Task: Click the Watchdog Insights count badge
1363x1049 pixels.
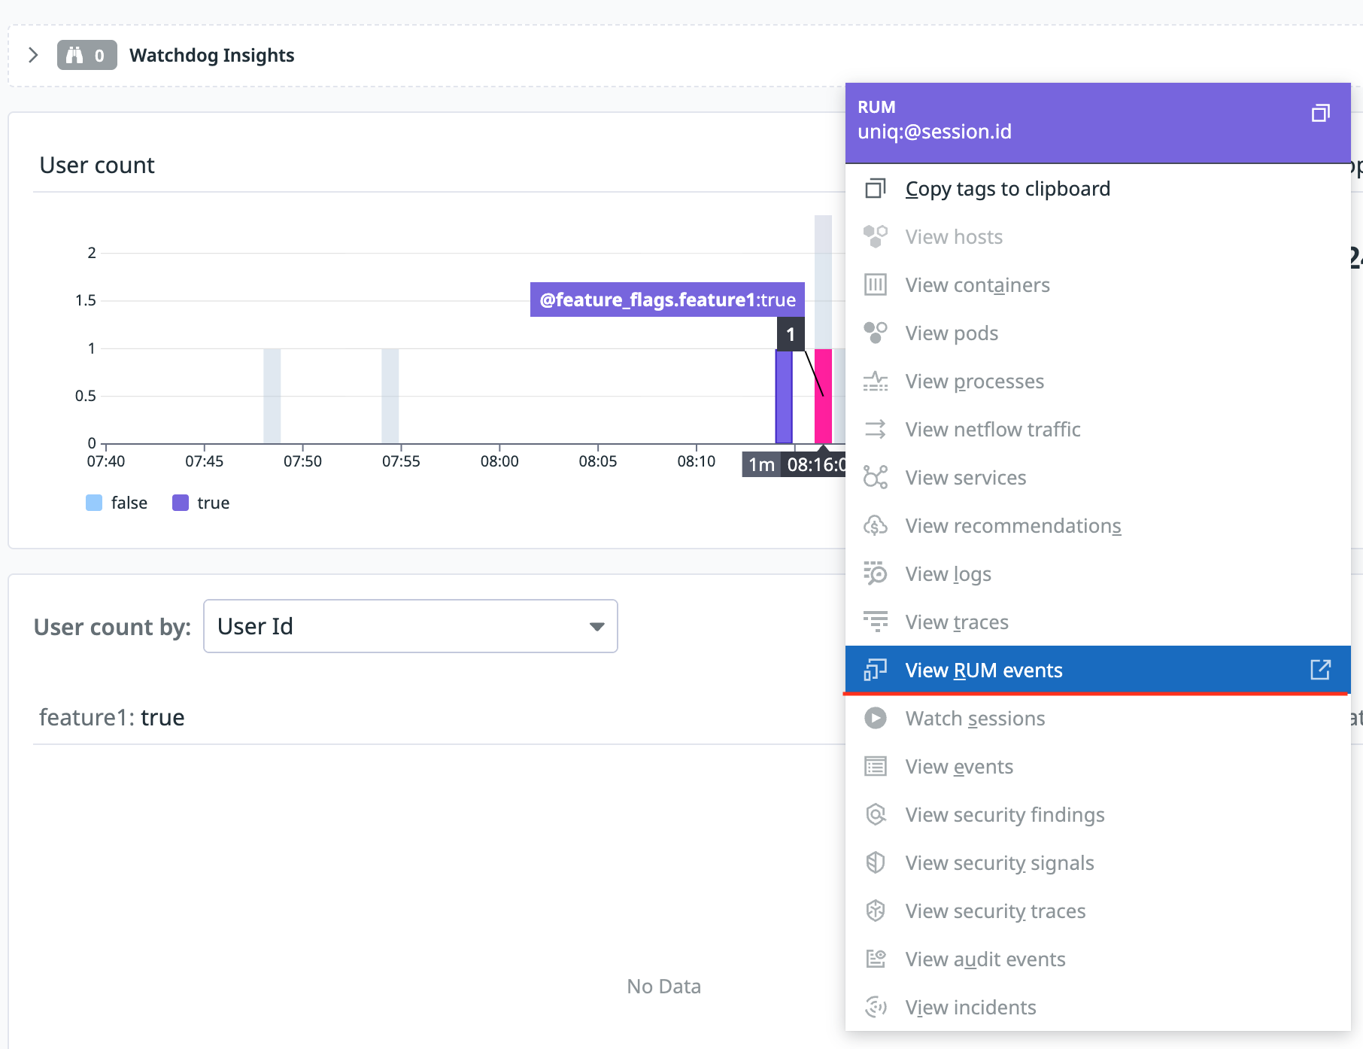Action: pyautogui.click(x=87, y=55)
